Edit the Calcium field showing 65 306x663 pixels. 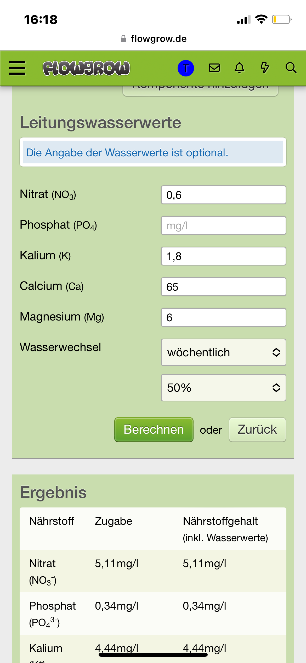(223, 287)
